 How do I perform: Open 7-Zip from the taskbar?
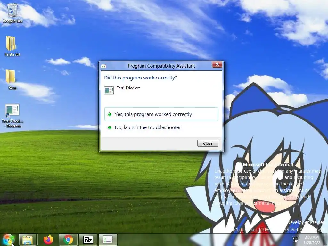tap(88, 240)
